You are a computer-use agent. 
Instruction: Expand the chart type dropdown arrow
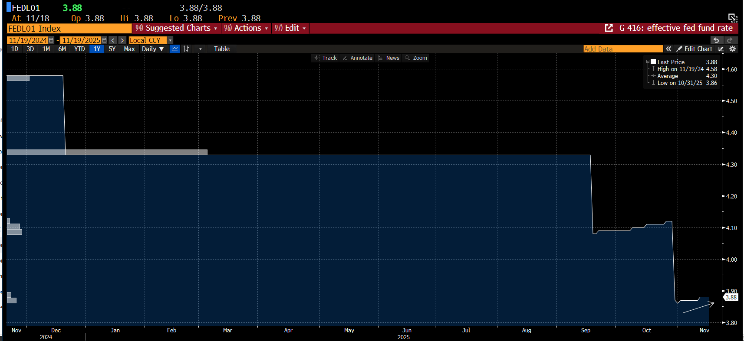tap(200, 49)
